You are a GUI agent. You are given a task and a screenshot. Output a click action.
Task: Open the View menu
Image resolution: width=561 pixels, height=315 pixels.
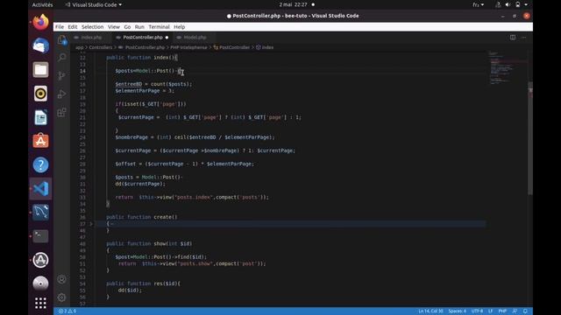[x=114, y=27]
